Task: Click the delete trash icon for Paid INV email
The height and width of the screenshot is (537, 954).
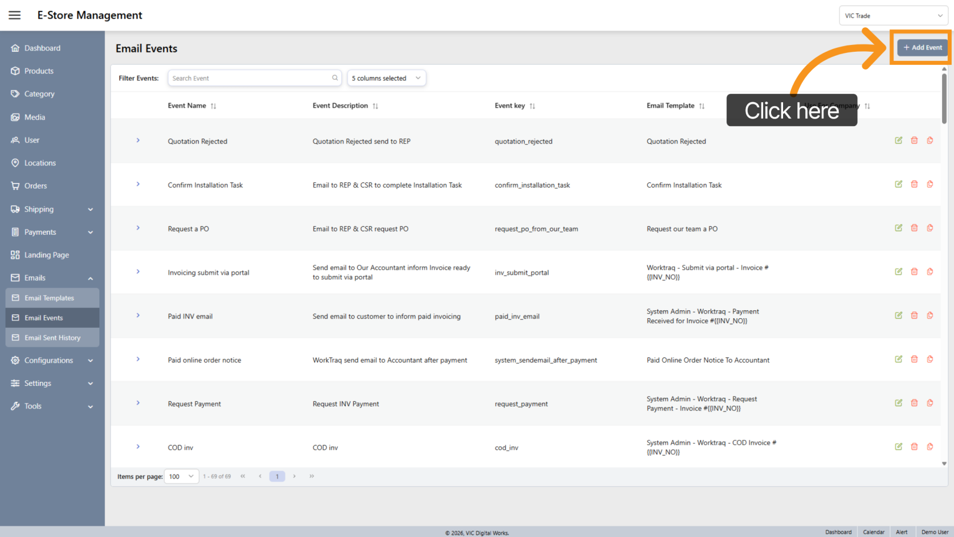Action: pos(914,315)
